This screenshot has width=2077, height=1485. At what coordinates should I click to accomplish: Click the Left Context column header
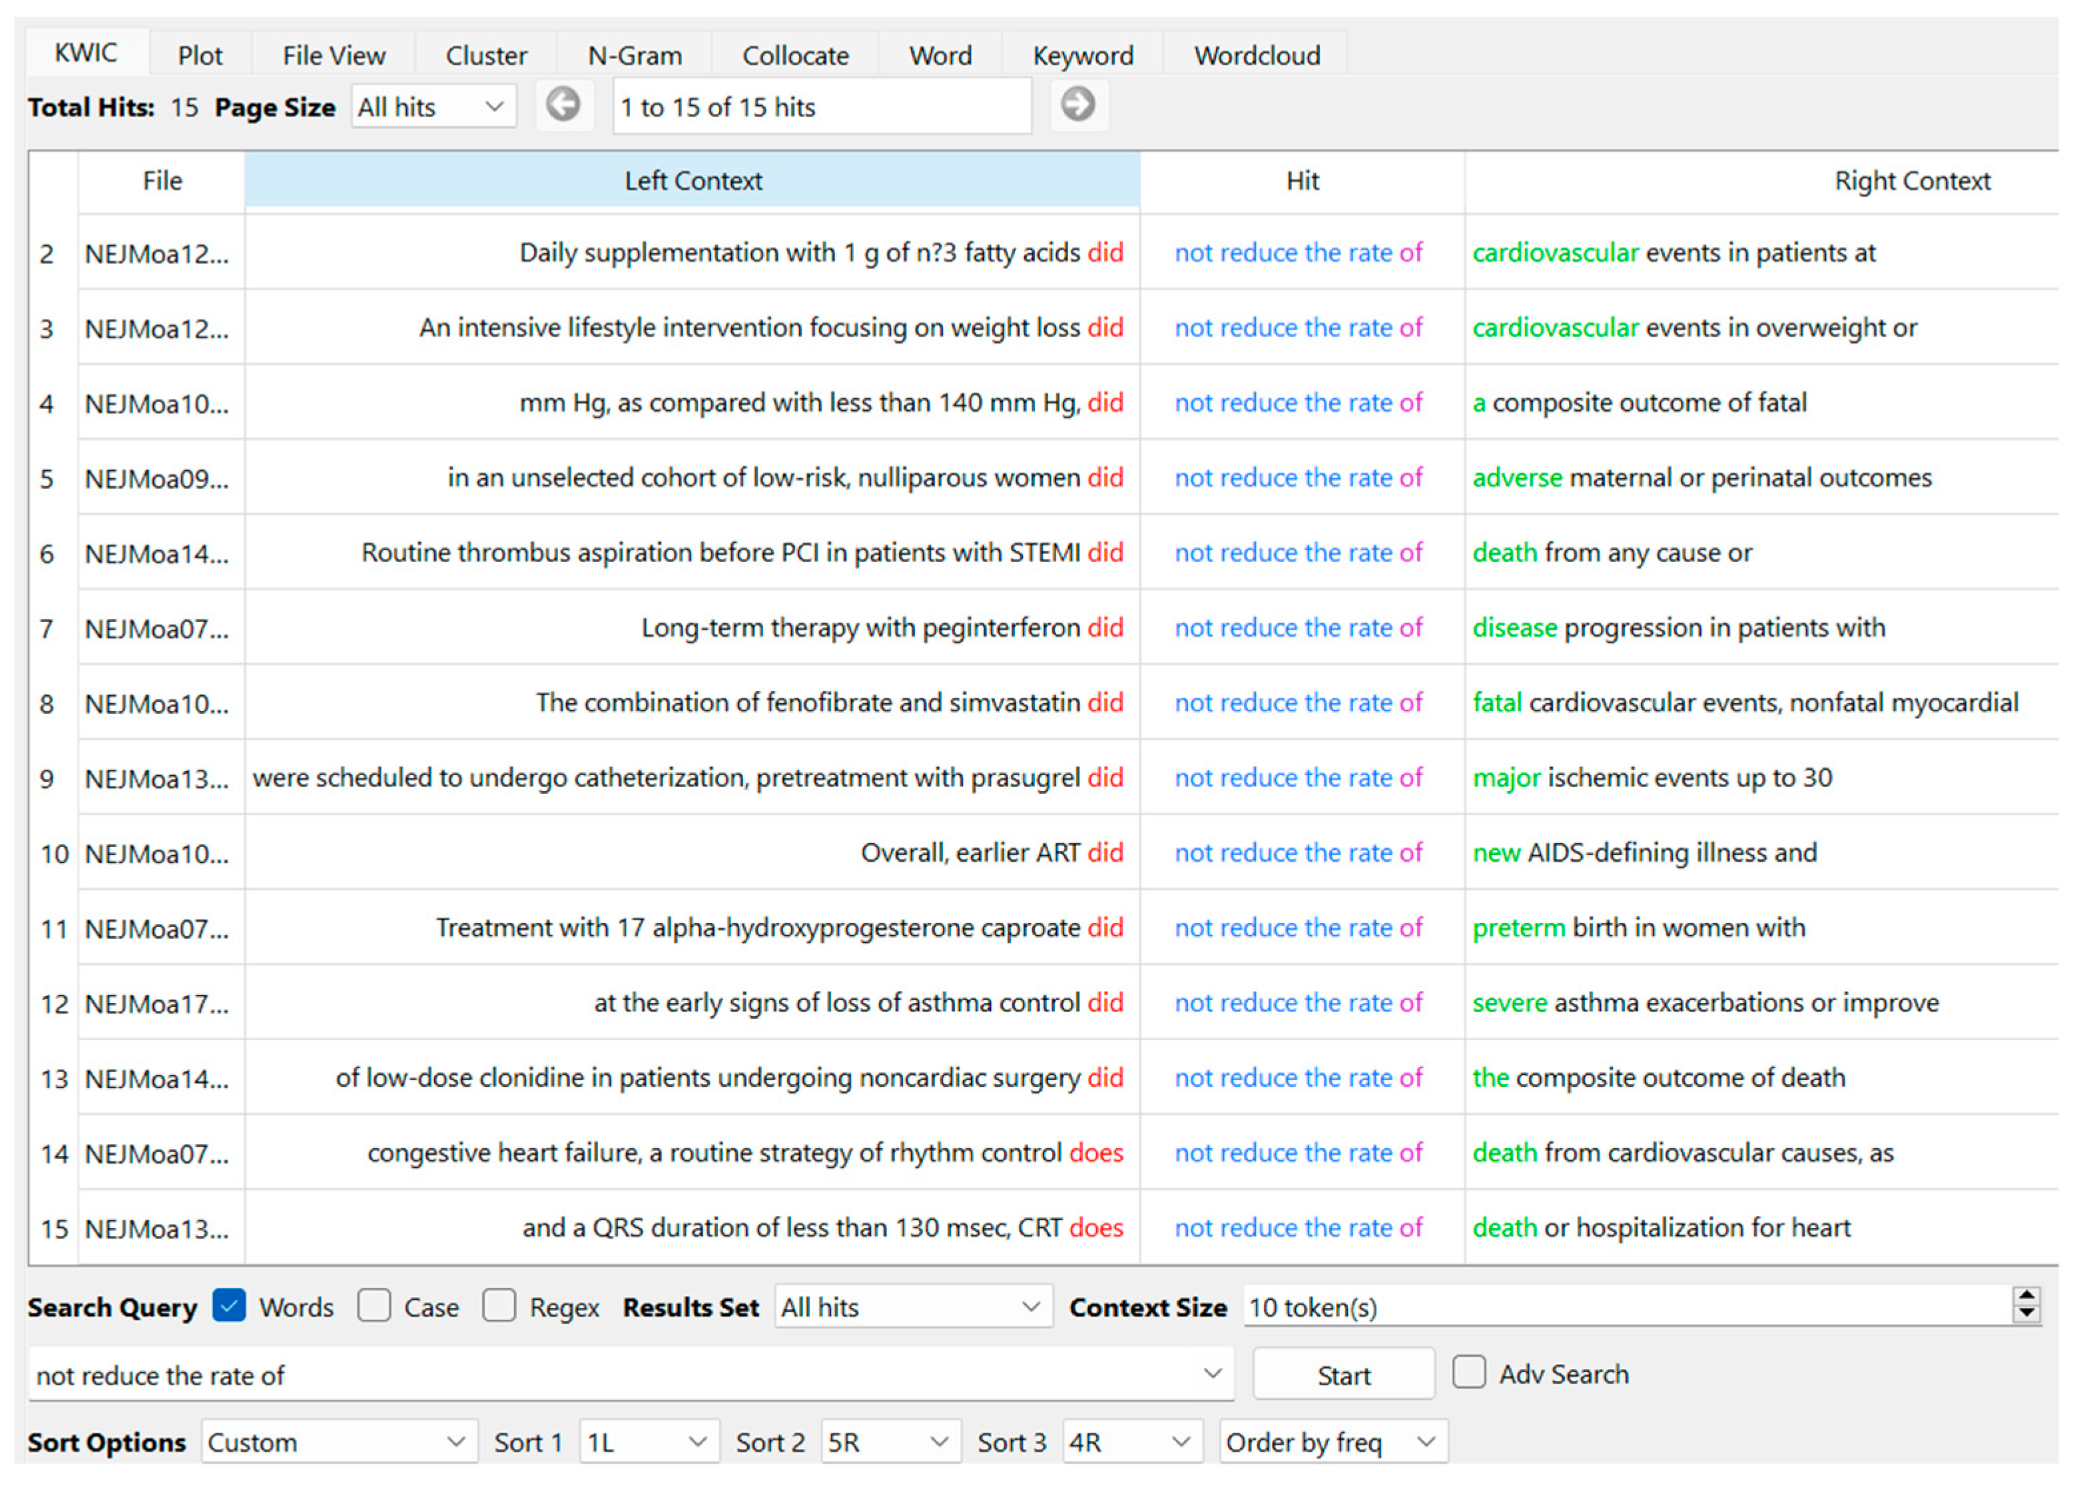692,181
